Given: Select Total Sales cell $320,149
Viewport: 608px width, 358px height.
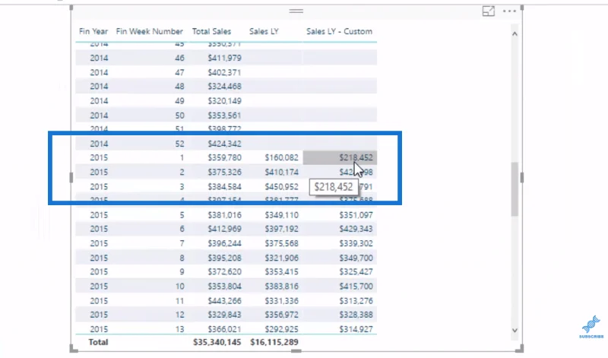Looking at the screenshot, I should [224, 101].
